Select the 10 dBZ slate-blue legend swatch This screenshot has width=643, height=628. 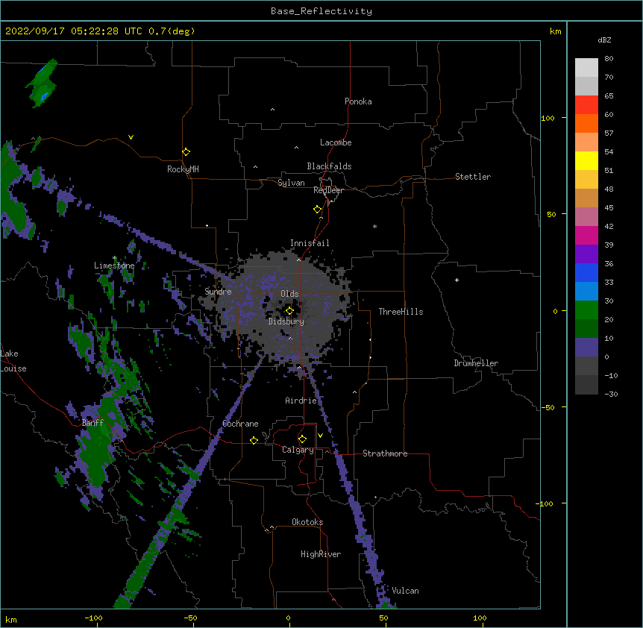(586, 348)
